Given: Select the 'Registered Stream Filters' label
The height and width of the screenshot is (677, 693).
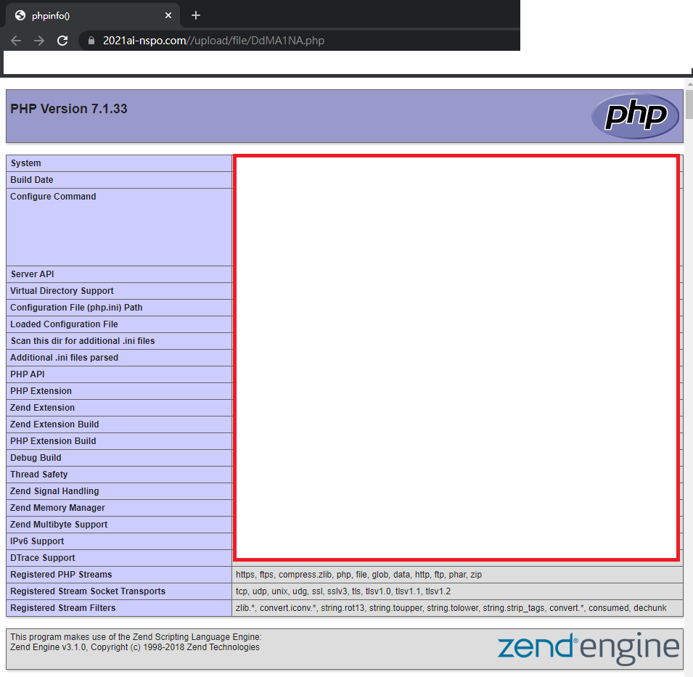Looking at the screenshot, I should click(x=63, y=608).
